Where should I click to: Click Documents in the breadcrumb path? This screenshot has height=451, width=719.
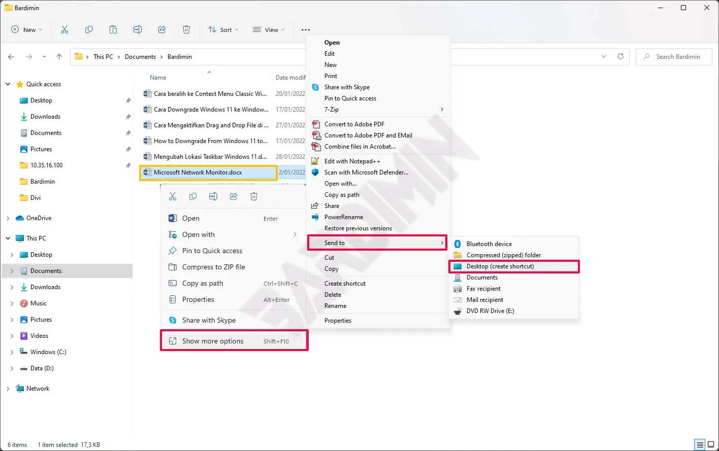tap(140, 57)
